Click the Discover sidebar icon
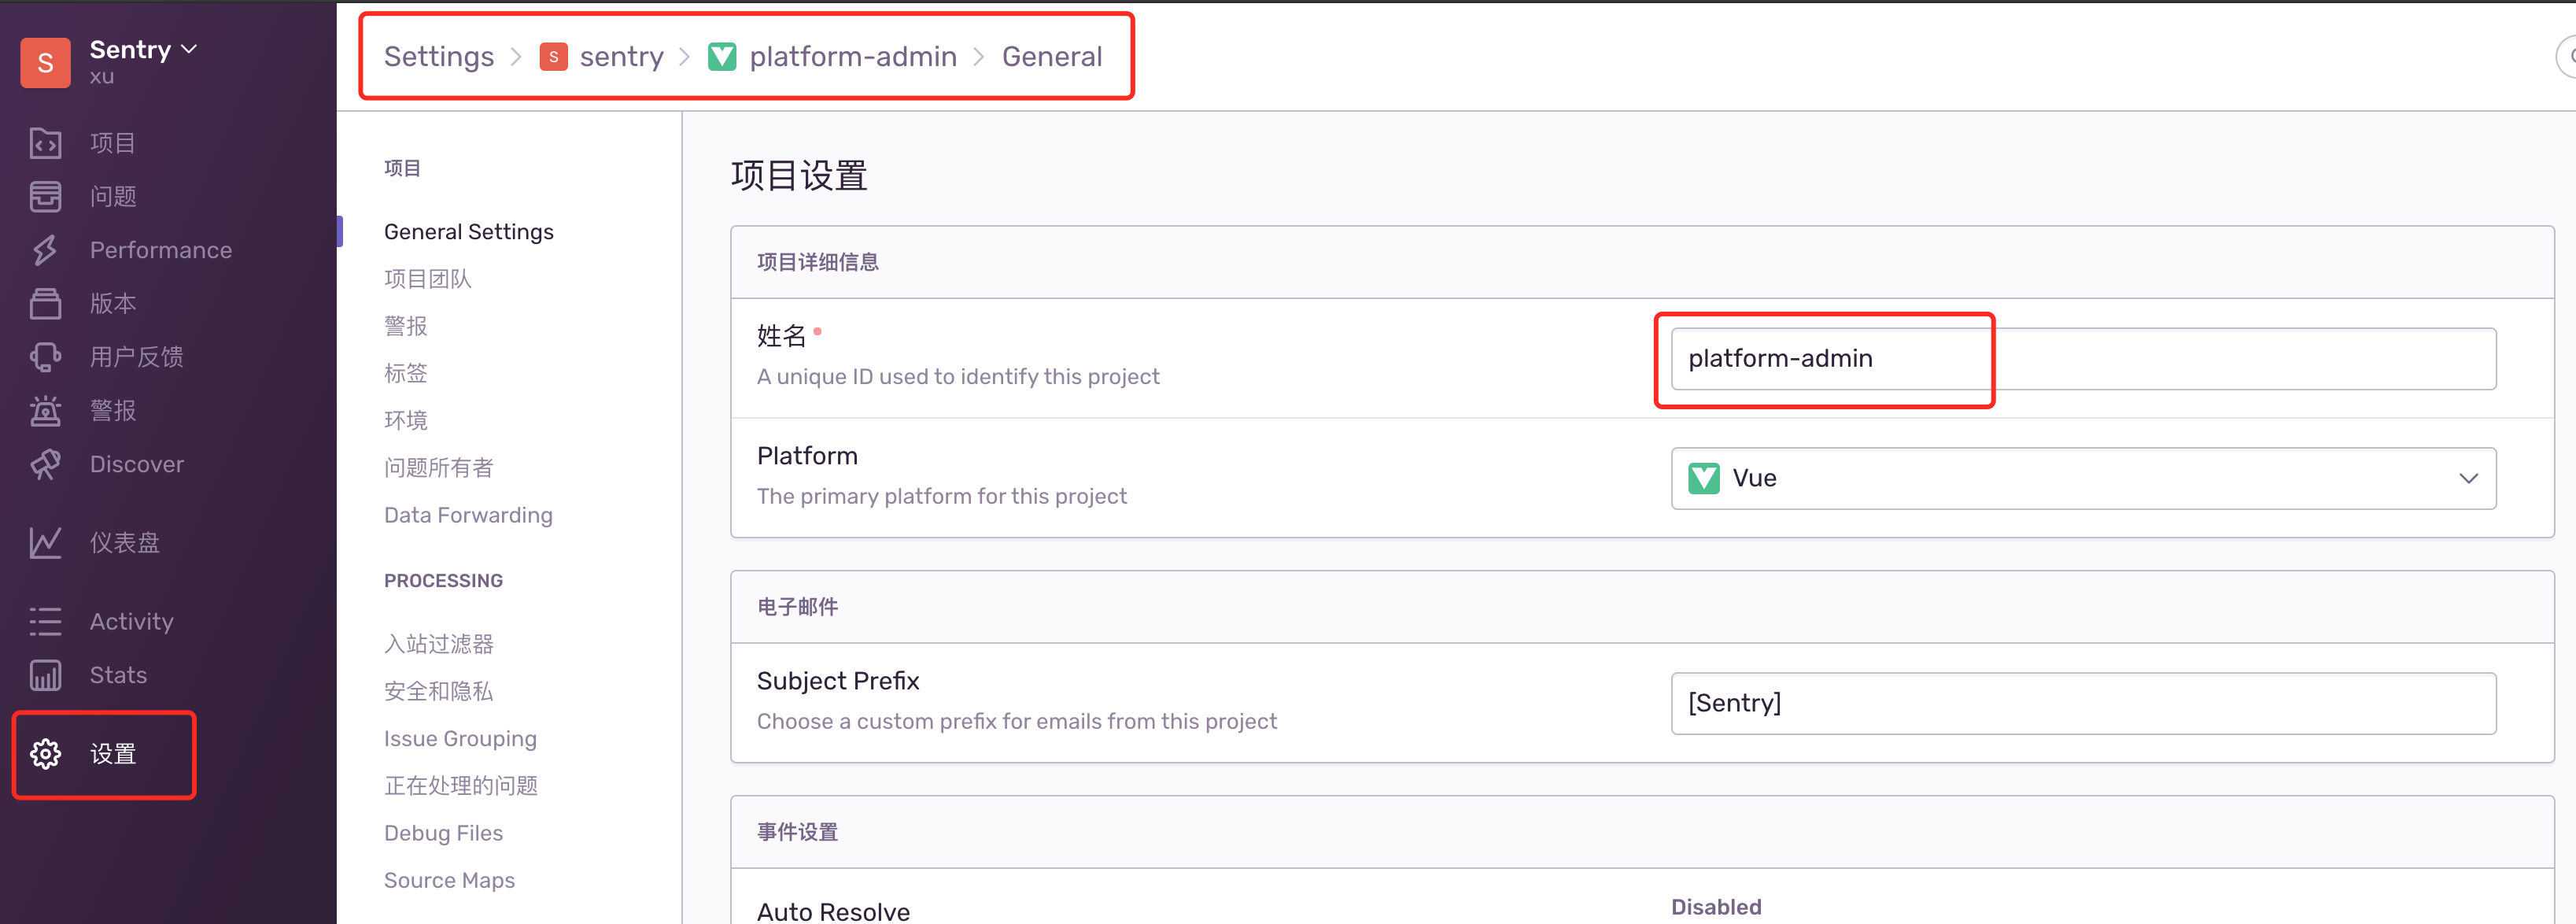 tap(46, 465)
